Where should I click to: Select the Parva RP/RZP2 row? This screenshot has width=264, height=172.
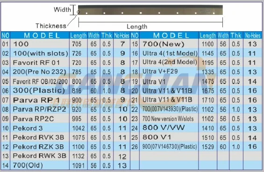click(x=65, y=110)
